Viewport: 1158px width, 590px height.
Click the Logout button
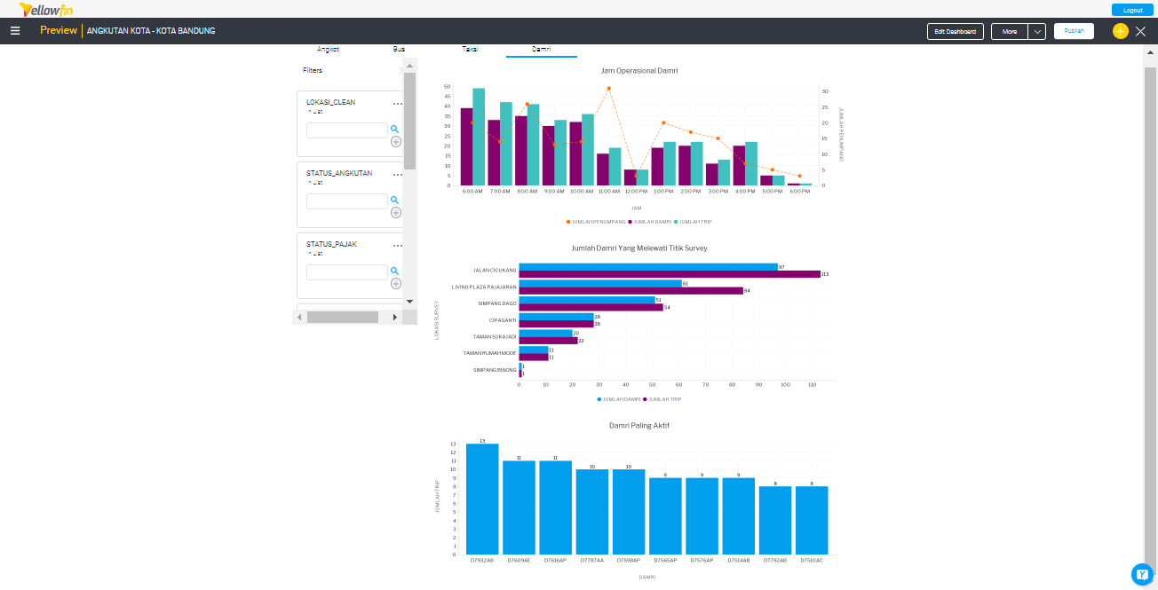tap(1132, 10)
